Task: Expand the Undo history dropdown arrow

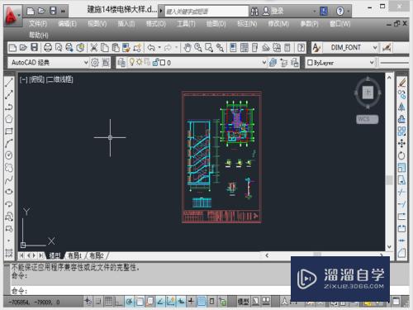Action: pyautogui.click(x=159, y=48)
